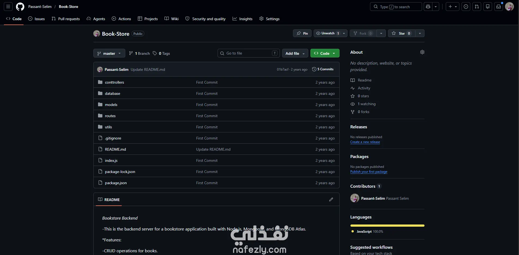View the 0 stars link

[360, 96]
